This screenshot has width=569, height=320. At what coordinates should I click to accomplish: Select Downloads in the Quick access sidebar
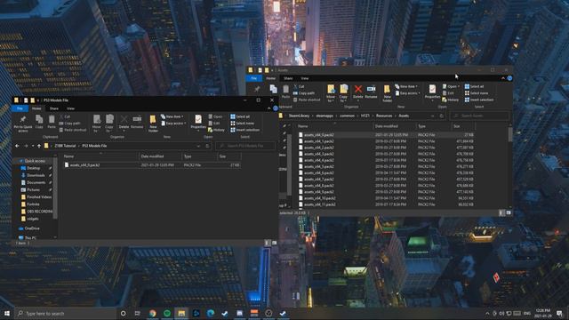(x=36, y=175)
